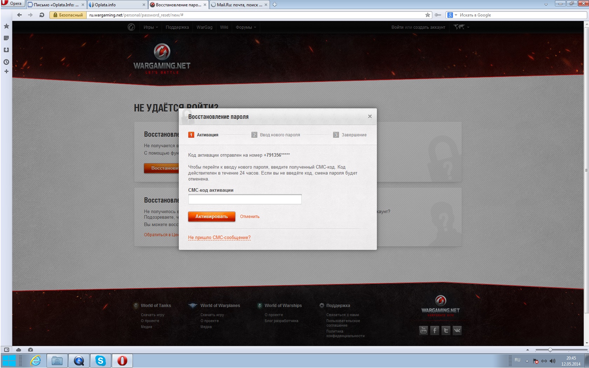This screenshot has width=589, height=368.
Task: Show hidden system tray icons
Action: [527, 361]
